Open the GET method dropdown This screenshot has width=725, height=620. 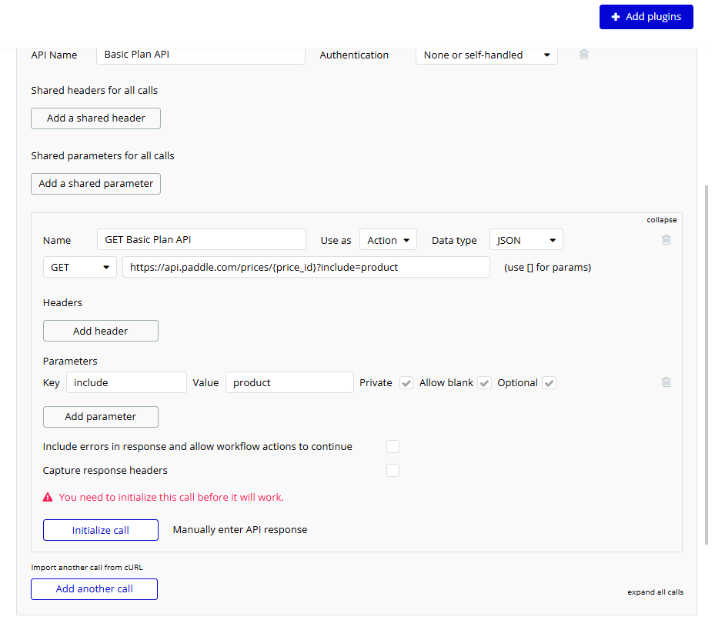pyautogui.click(x=79, y=267)
